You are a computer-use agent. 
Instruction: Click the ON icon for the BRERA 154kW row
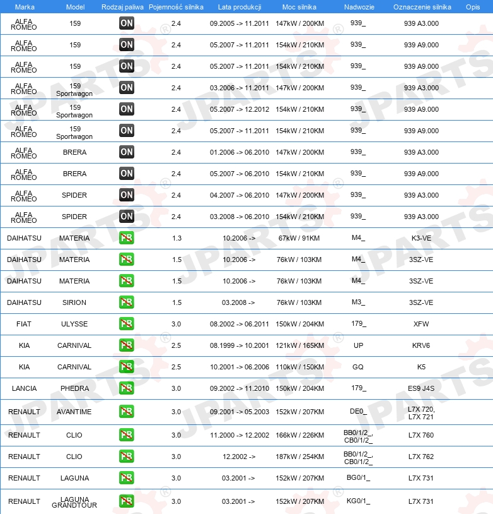coord(127,174)
